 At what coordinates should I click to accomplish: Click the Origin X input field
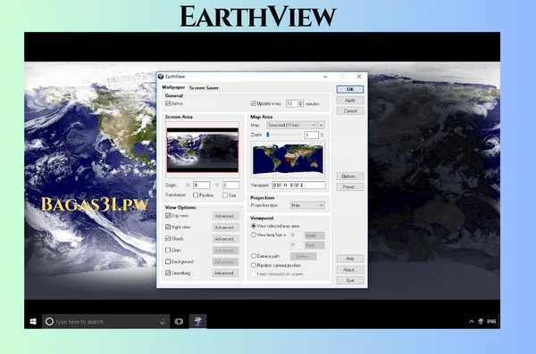pyautogui.click(x=201, y=185)
